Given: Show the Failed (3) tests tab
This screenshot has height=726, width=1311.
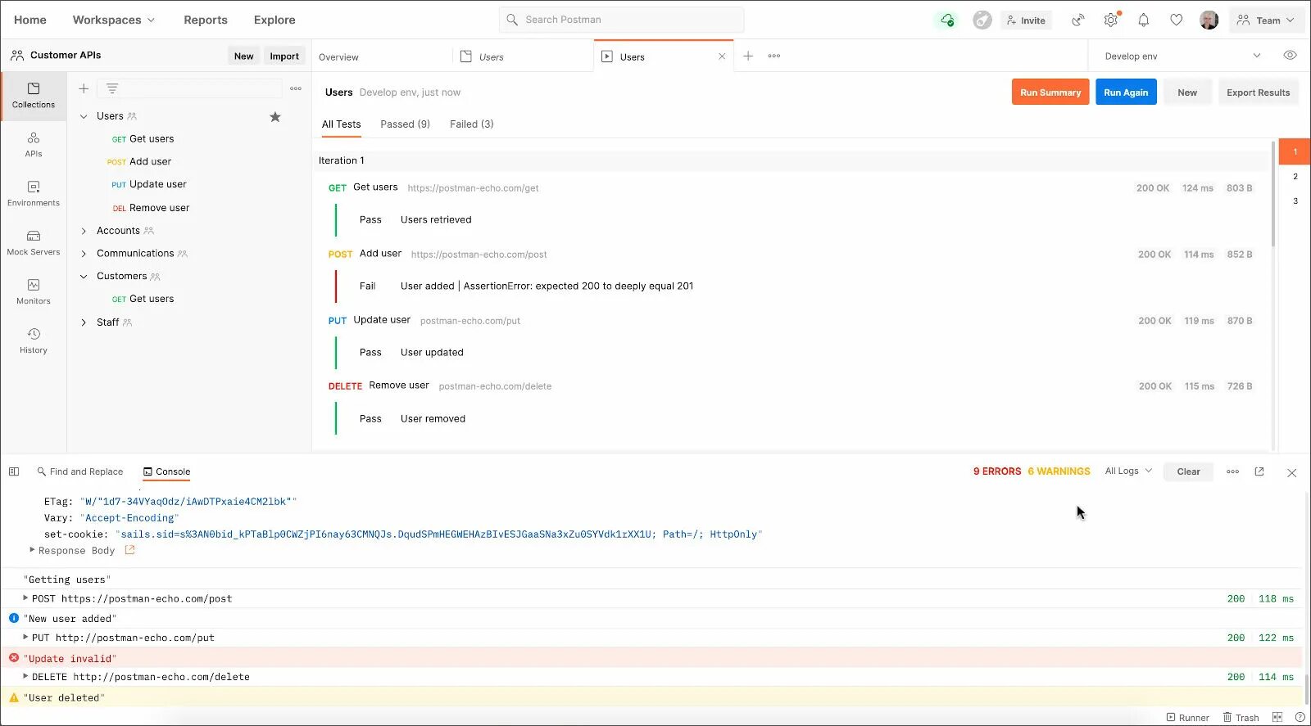Looking at the screenshot, I should click(471, 124).
